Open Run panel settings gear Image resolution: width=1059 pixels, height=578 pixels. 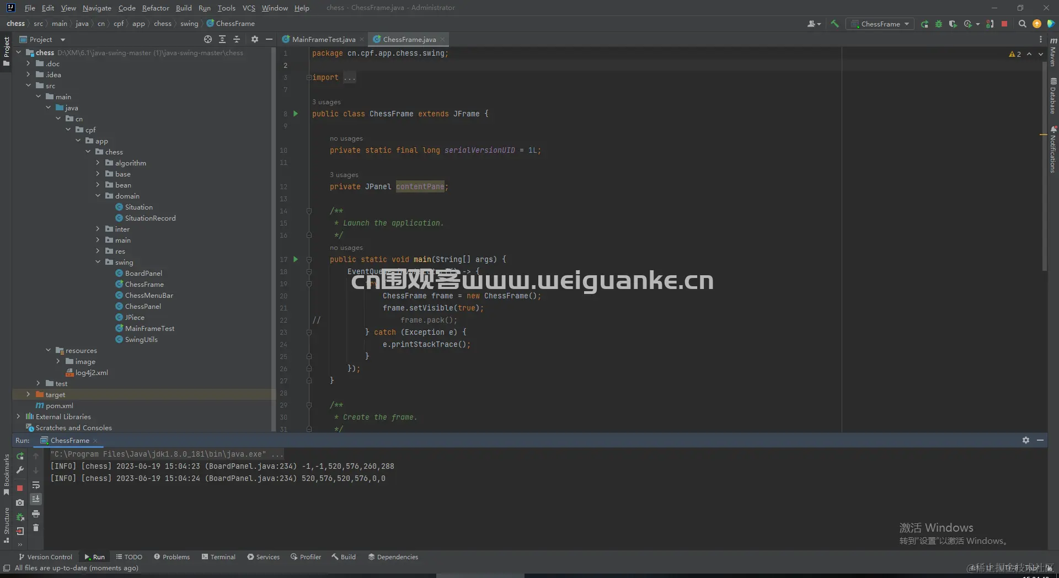(1026, 440)
